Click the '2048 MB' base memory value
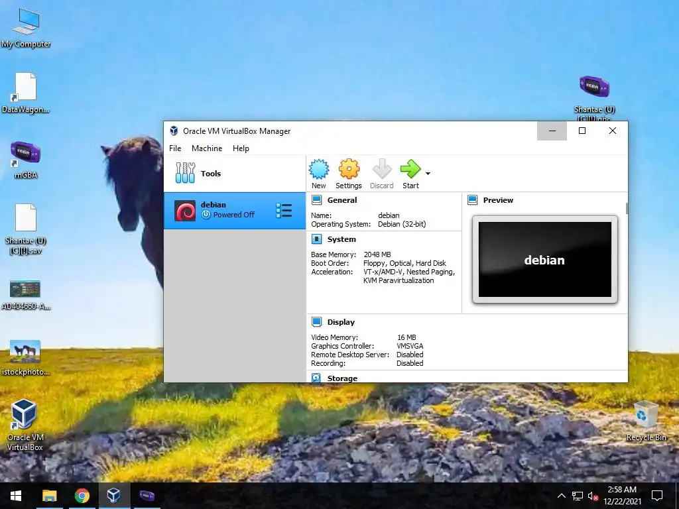Screen dimensions: 679x509 point(377,254)
